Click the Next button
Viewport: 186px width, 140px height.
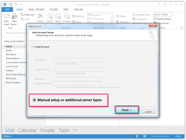[x=126, y=110]
